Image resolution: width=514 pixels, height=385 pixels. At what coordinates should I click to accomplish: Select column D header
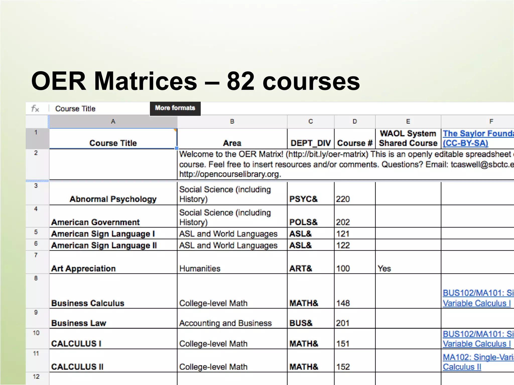(354, 122)
